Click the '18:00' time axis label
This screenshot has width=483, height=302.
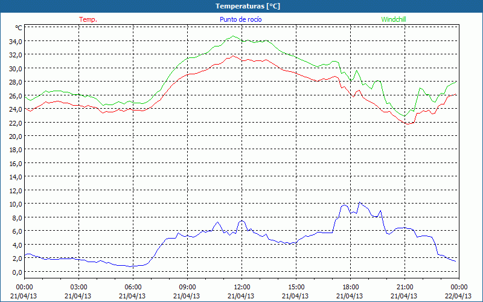351,288
